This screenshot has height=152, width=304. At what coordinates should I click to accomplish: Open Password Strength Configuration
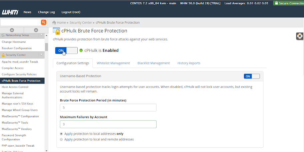click(x=14, y=137)
